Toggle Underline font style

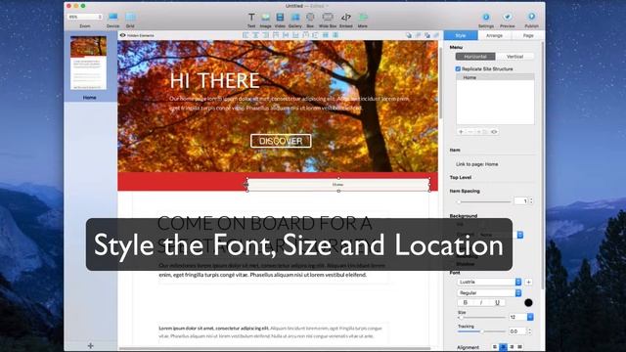tap(497, 302)
